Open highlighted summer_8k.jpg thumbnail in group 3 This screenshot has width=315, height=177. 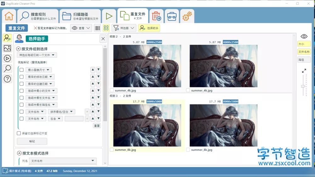[147, 125]
